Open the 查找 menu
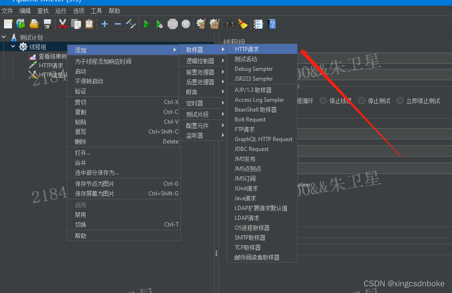Image resolution: width=452 pixels, height=293 pixels. [43, 11]
